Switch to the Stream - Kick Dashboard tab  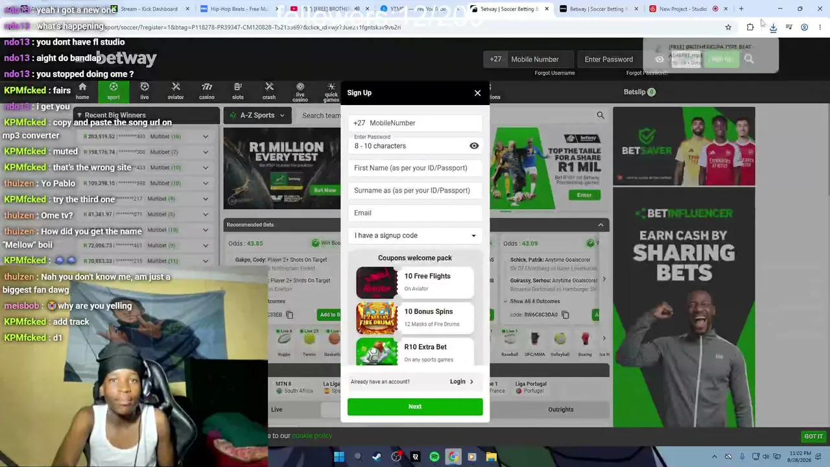149,9
